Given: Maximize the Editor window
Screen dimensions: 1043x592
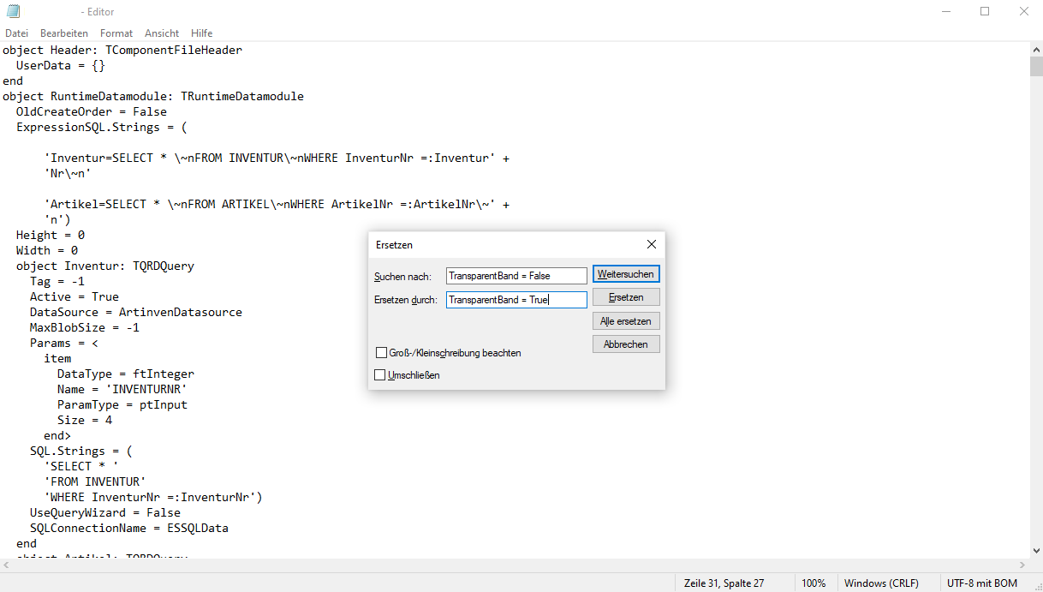Looking at the screenshot, I should [985, 12].
